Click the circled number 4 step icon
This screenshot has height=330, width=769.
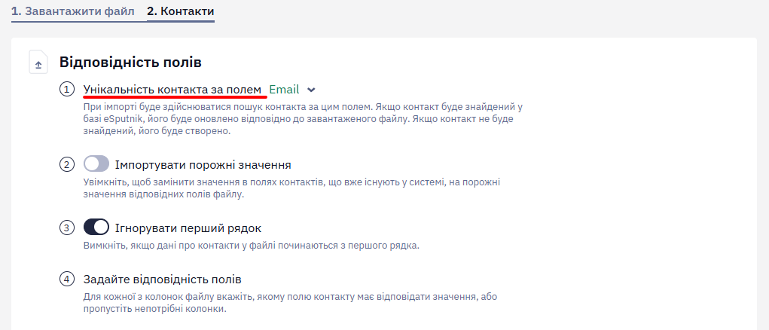(67, 280)
